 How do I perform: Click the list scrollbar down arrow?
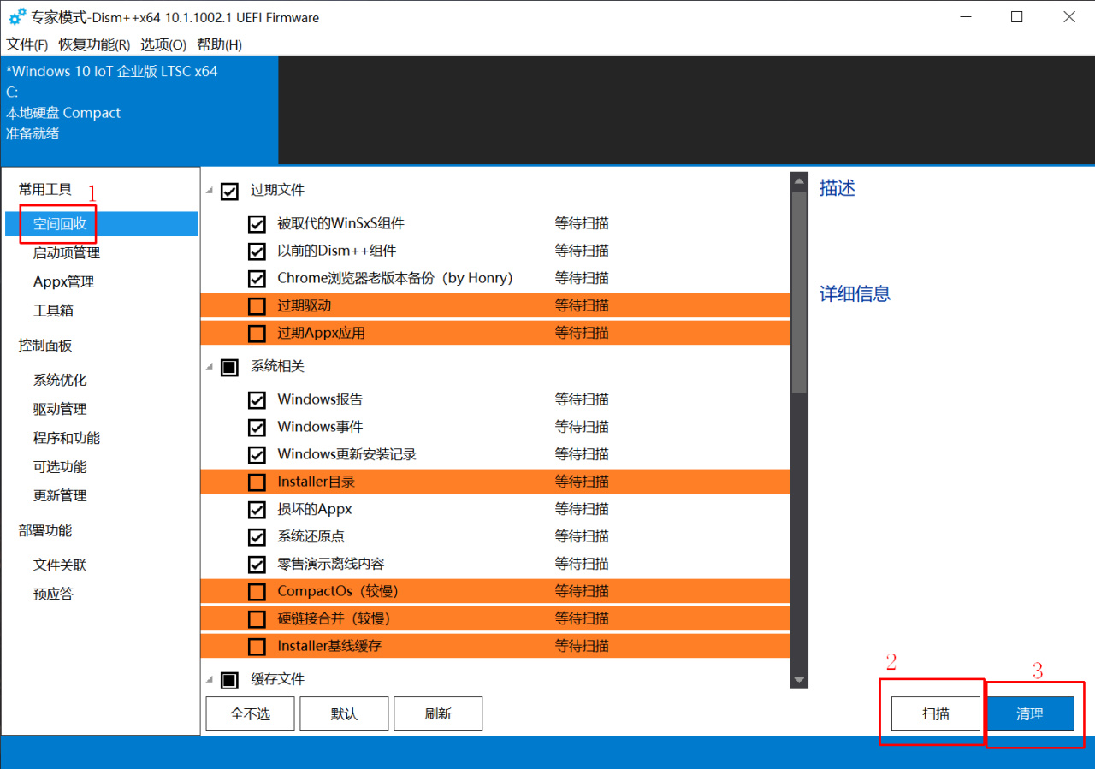pos(799,680)
